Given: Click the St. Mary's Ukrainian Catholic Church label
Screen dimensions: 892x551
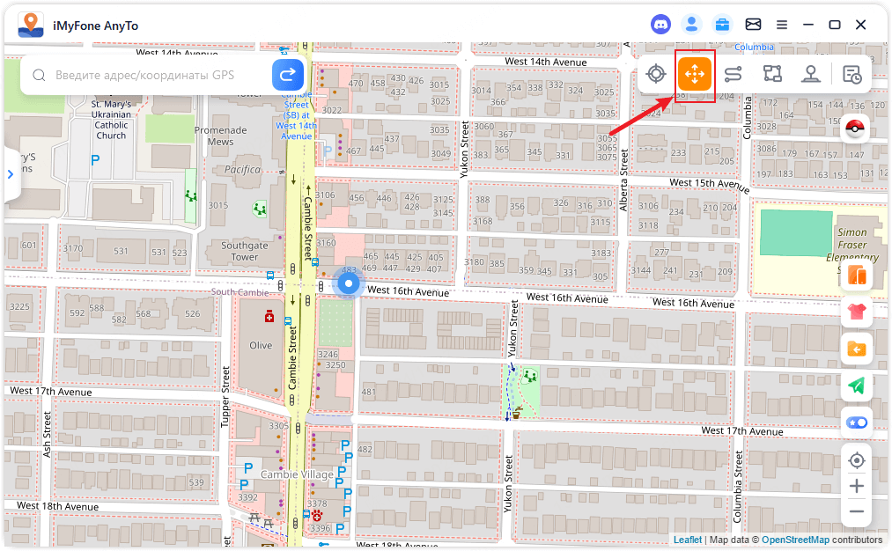Looking at the screenshot, I should click(x=111, y=120).
